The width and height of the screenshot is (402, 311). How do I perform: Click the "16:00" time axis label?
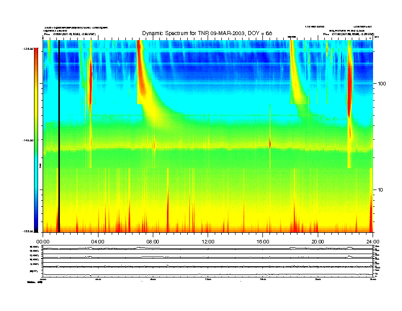click(x=263, y=242)
